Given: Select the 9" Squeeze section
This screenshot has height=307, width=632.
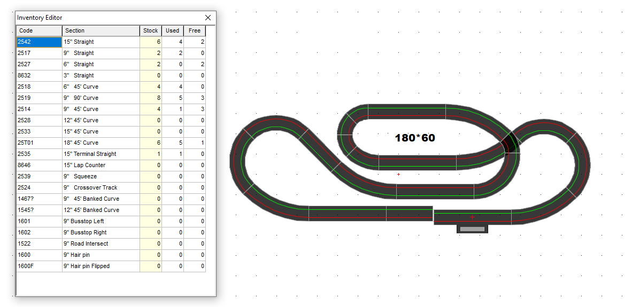Looking at the screenshot, I should (101, 177).
